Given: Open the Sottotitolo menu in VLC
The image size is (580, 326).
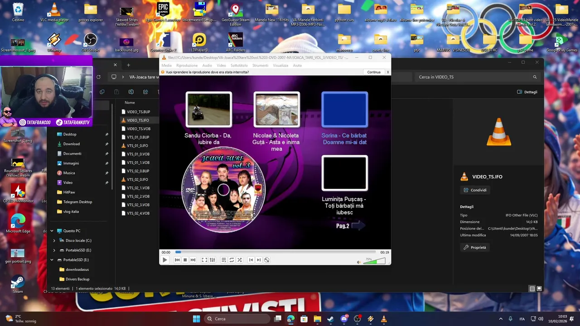Looking at the screenshot, I should (239, 65).
